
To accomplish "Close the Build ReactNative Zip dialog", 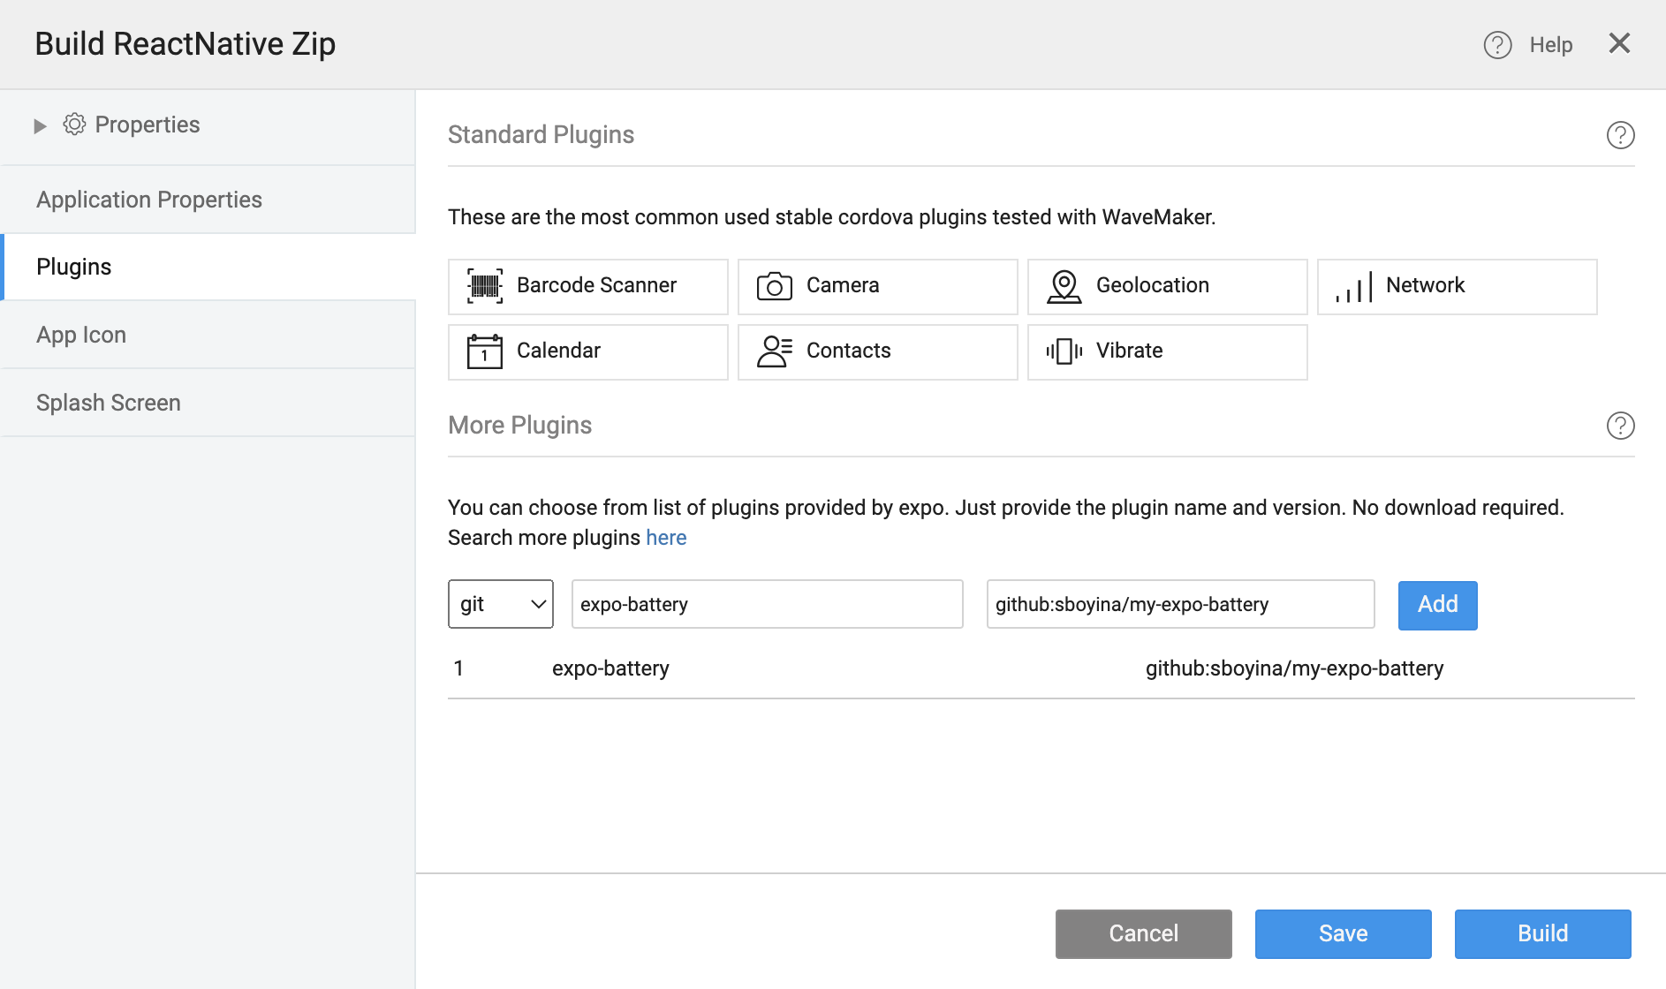I will tap(1618, 43).
